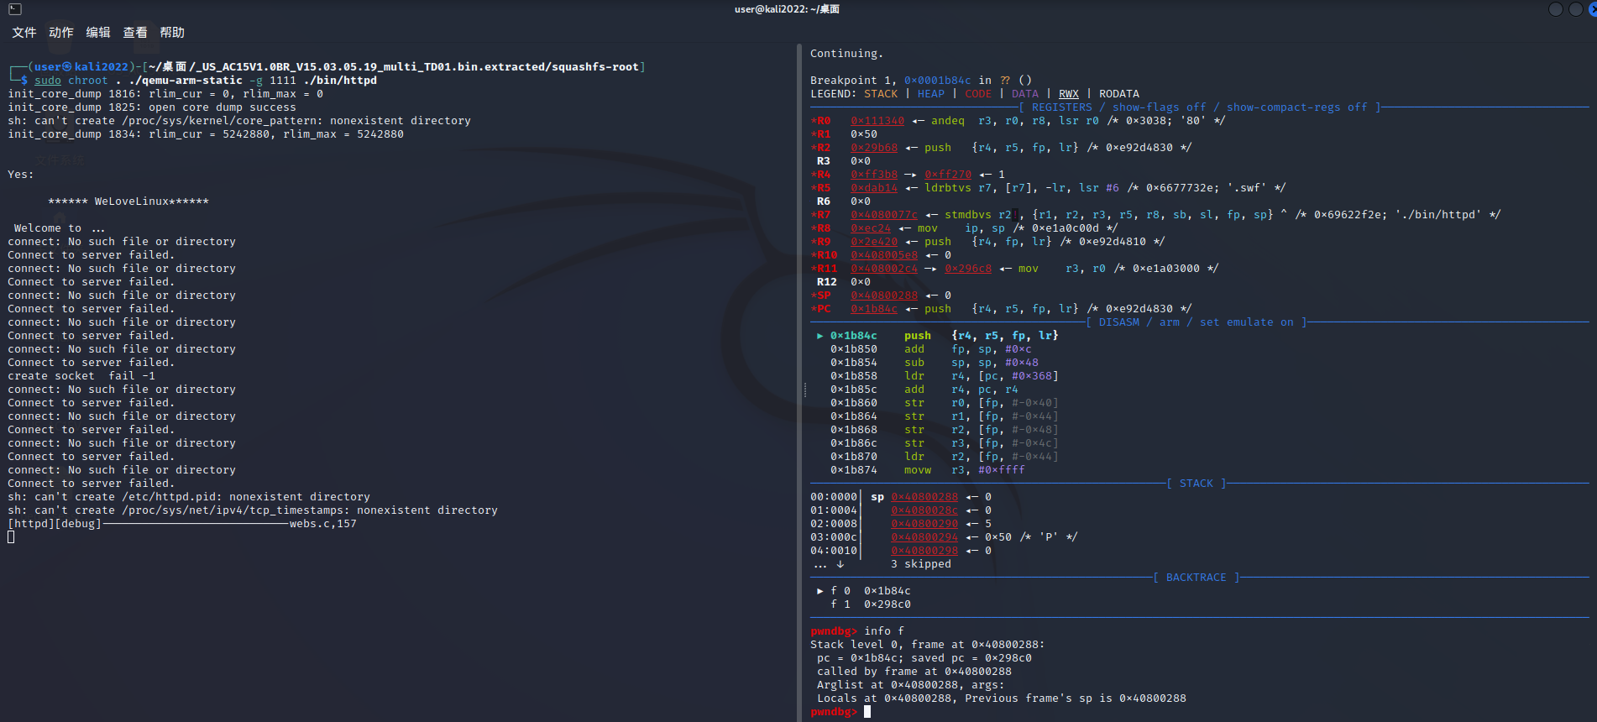This screenshot has height=722, width=1597.
Task: Open the 文件 (File) menu
Action: coord(24,32)
